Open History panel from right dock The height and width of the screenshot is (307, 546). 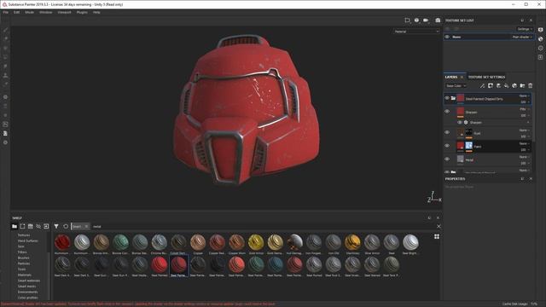click(540, 48)
